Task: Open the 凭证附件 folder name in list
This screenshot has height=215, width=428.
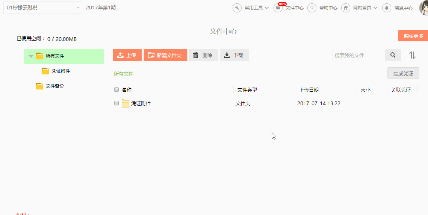Action: tap(141, 103)
